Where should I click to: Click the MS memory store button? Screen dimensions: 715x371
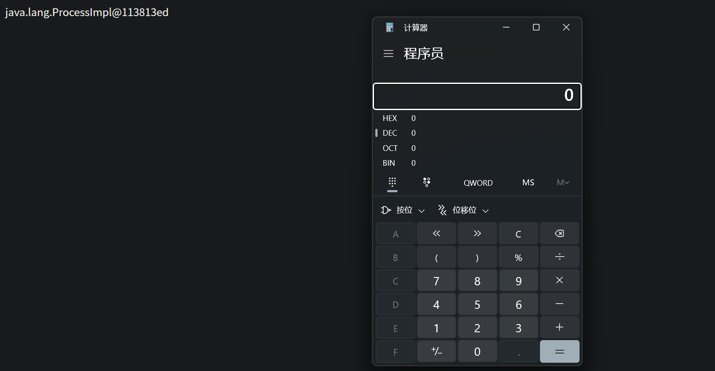[528, 183]
